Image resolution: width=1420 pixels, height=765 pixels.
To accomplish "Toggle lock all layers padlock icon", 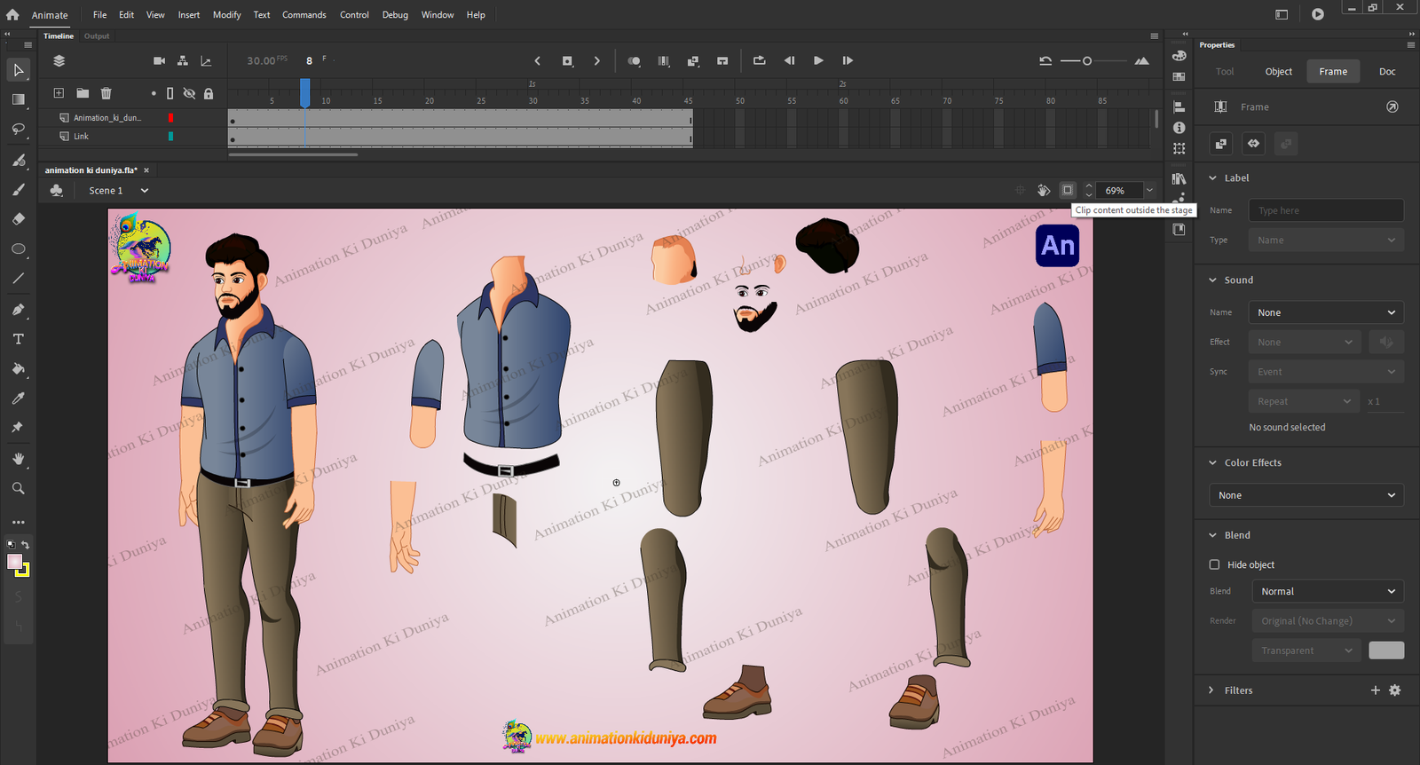I will tap(209, 93).
